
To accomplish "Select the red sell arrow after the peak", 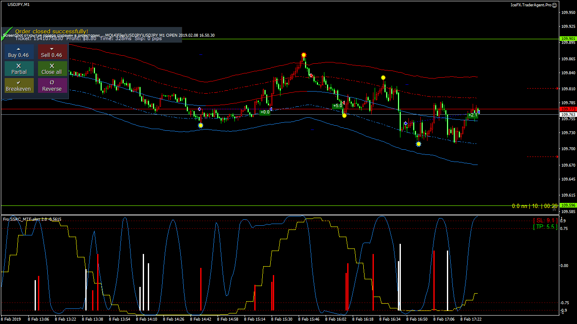I will 311,76.
